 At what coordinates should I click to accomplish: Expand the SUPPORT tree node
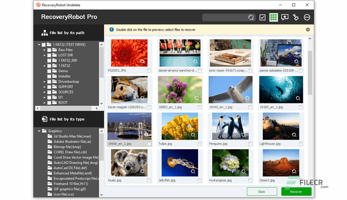point(44,87)
